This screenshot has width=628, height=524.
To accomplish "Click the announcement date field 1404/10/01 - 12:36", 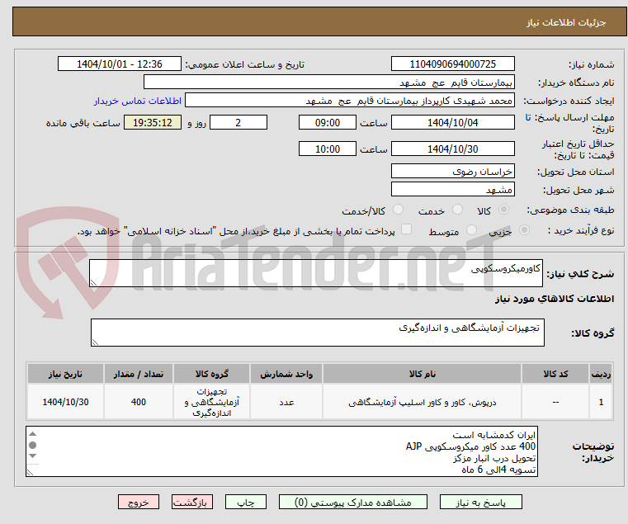I will point(120,64).
